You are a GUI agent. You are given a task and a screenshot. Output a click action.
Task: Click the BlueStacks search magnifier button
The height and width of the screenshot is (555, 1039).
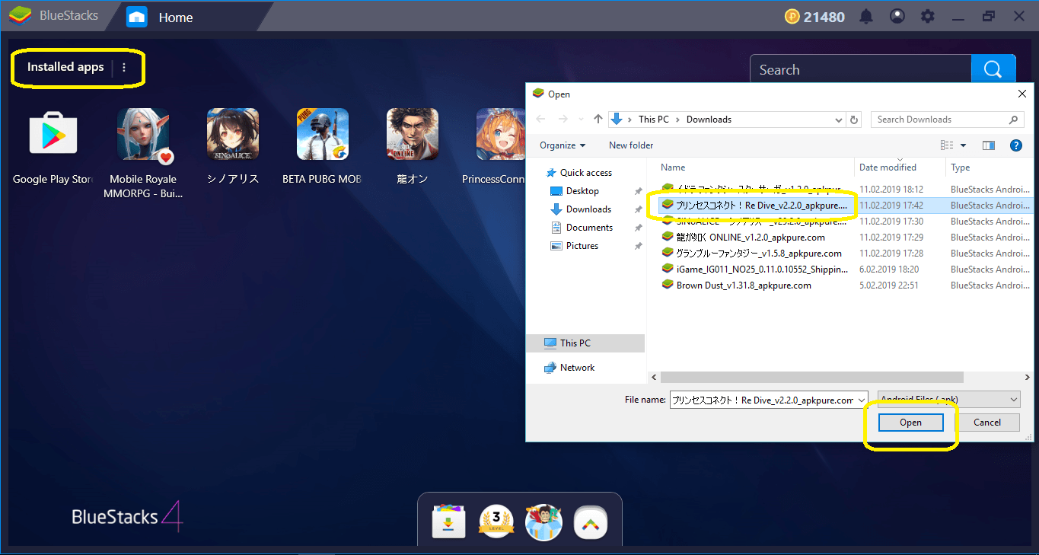click(x=993, y=70)
